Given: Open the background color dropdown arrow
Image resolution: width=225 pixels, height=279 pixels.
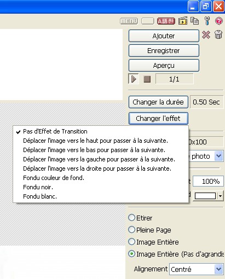Looking at the screenshot, I should (x=221, y=196).
